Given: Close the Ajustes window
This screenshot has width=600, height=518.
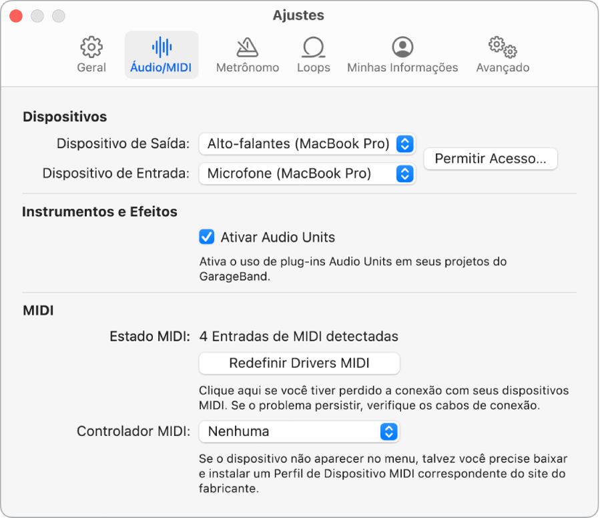Looking at the screenshot, I should pos(15,15).
